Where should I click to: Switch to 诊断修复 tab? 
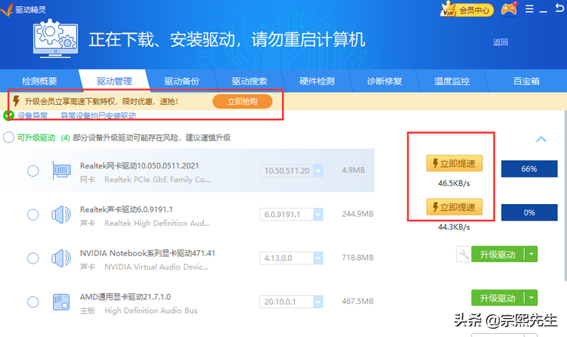point(384,81)
